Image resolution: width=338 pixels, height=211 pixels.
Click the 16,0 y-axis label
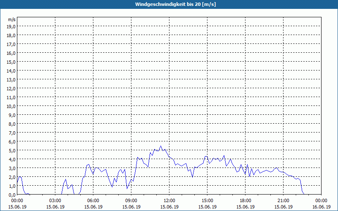(x=11, y=53)
